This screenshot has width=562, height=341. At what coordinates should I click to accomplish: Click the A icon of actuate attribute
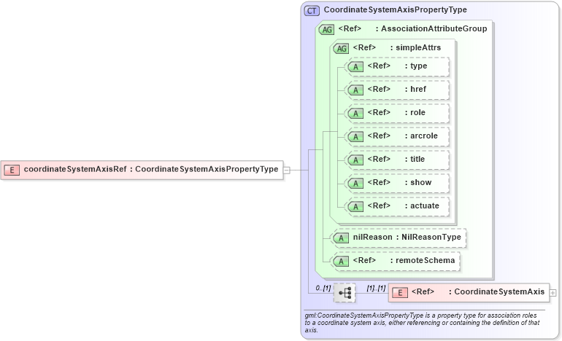point(355,206)
